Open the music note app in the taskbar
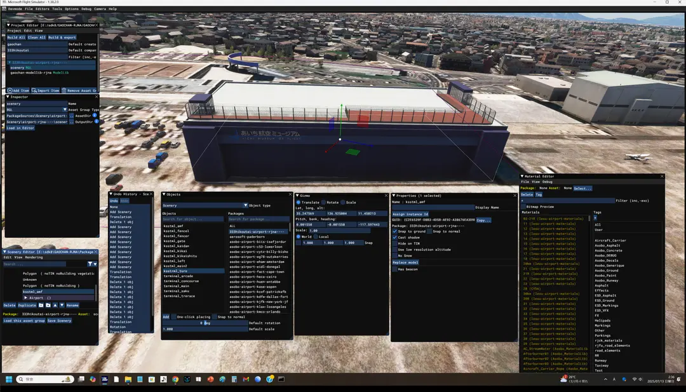The width and height of the screenshot is (686, 392). point(163,379)
